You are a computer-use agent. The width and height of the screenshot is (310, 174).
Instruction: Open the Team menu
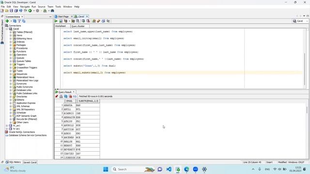(50, 6)
